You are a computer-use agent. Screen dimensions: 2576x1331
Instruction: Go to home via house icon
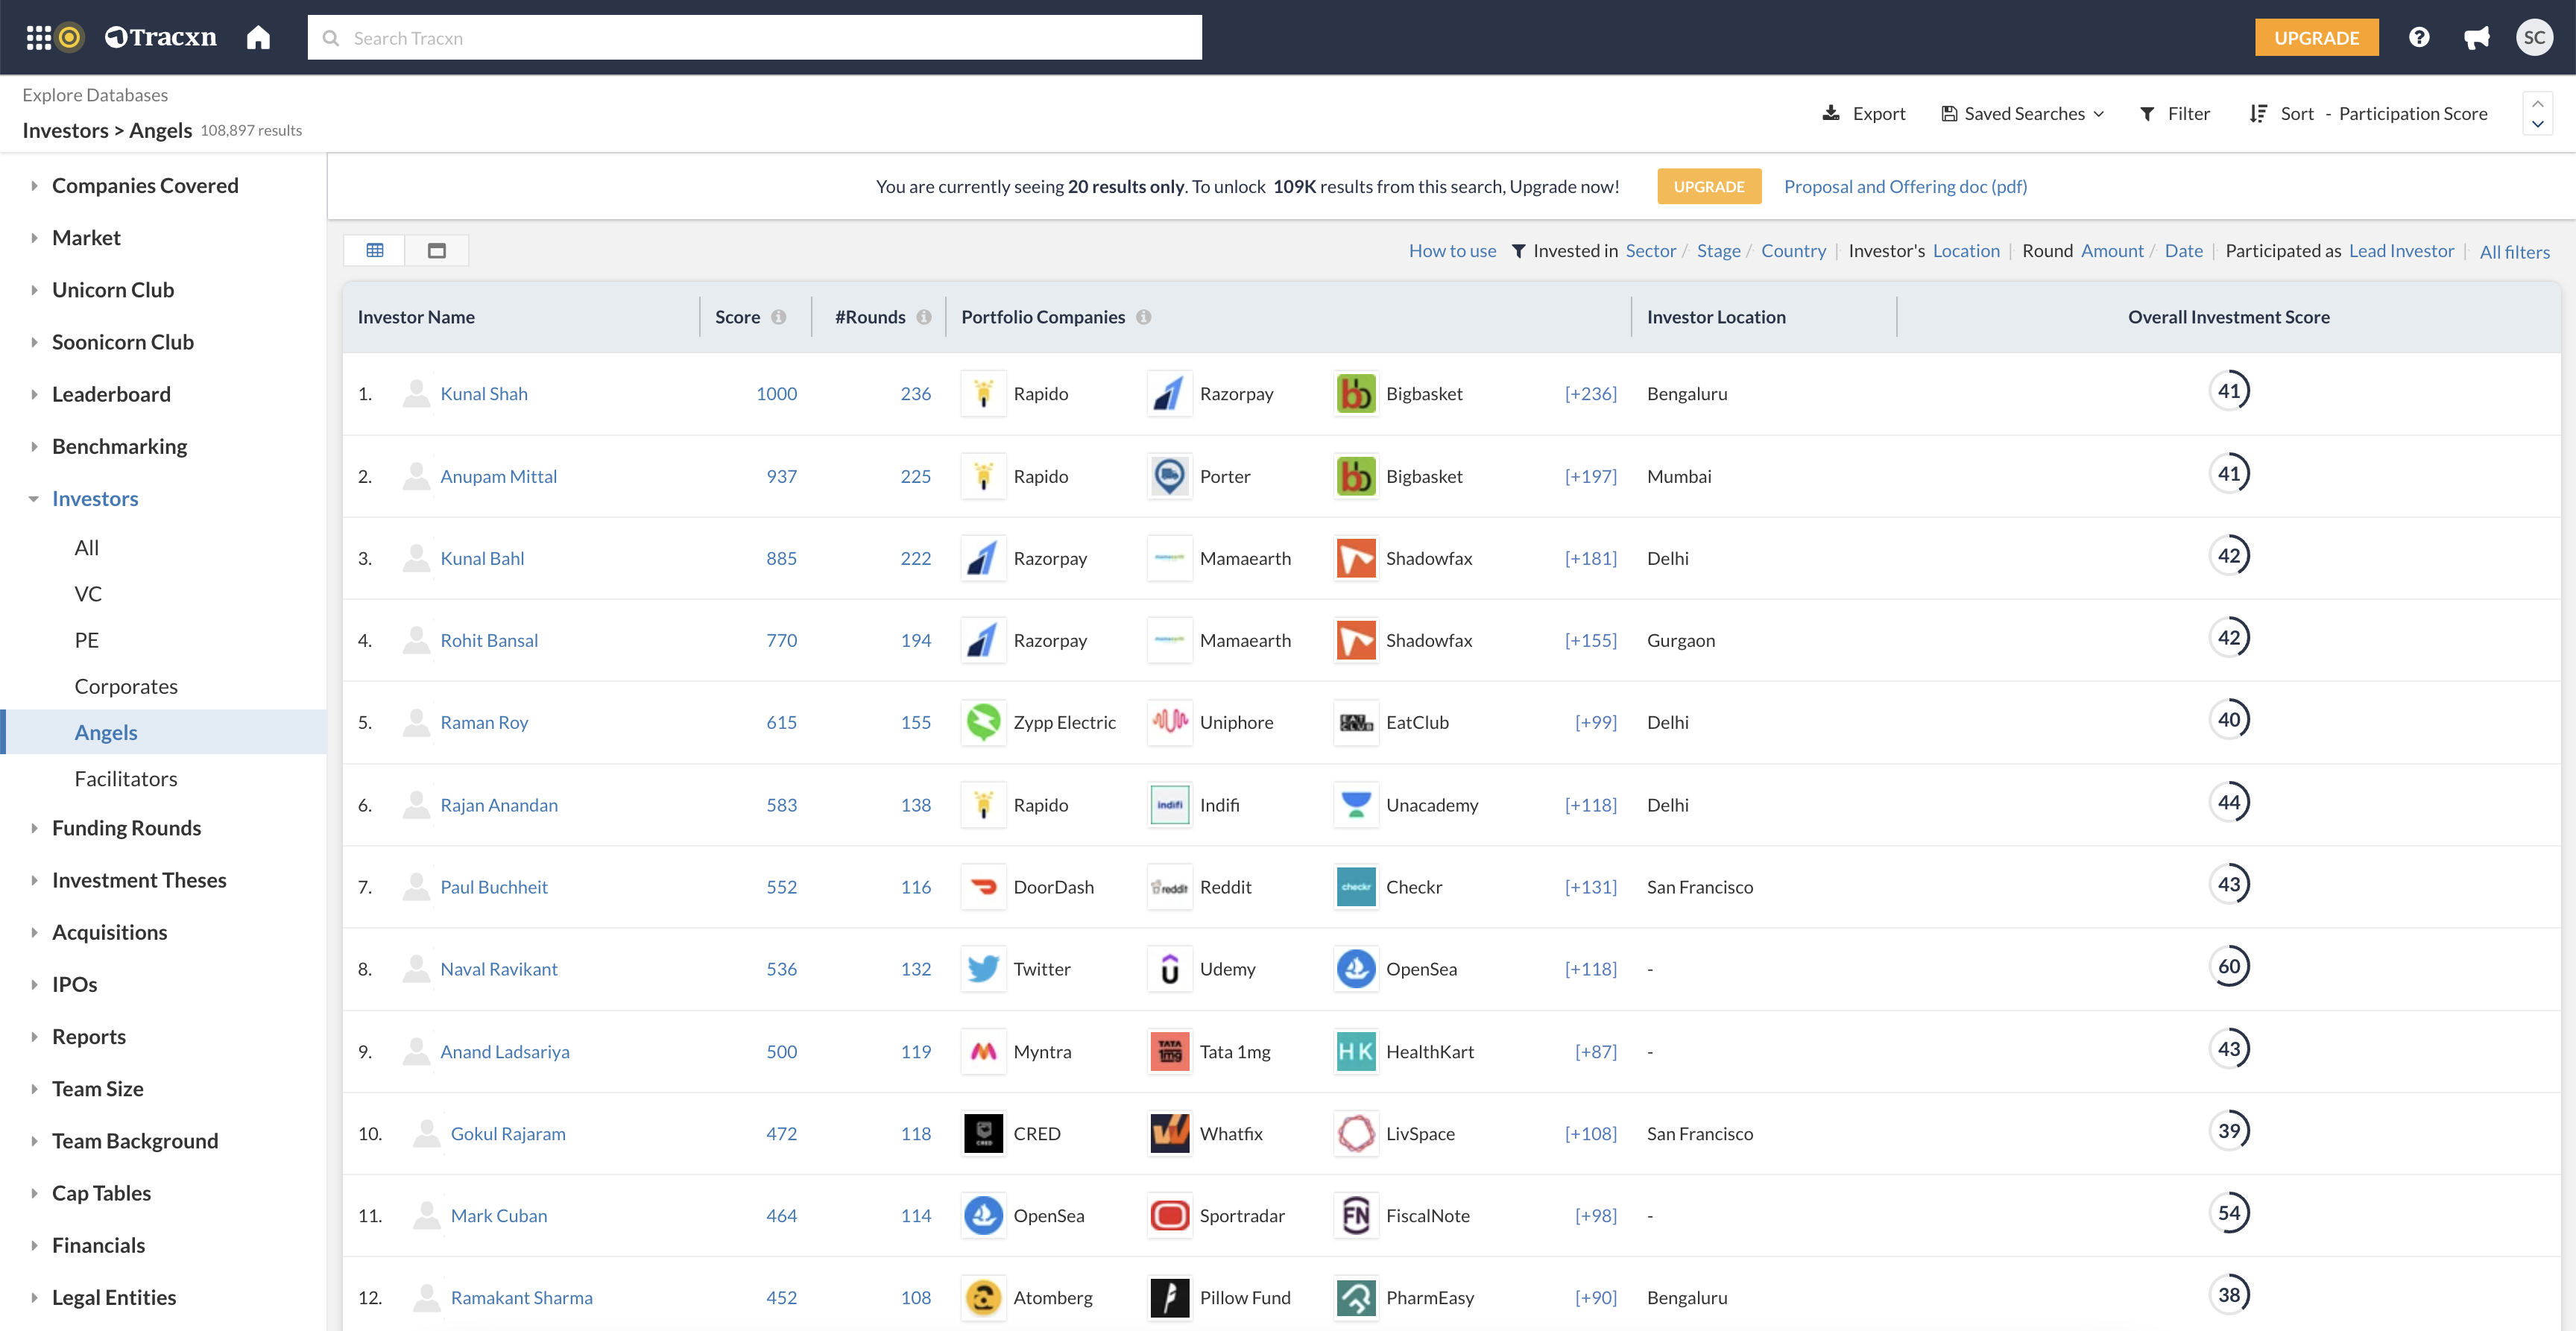pos(258,38)
